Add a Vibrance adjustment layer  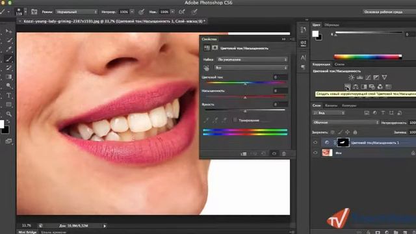(384, 77)
